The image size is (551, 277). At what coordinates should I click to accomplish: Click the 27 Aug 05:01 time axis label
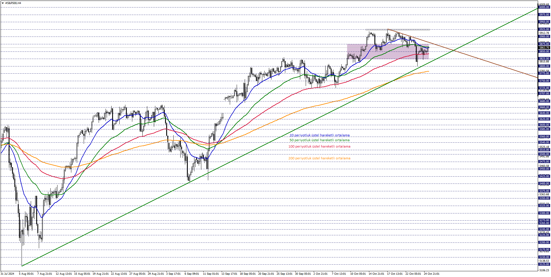click(x=137, y=274)
